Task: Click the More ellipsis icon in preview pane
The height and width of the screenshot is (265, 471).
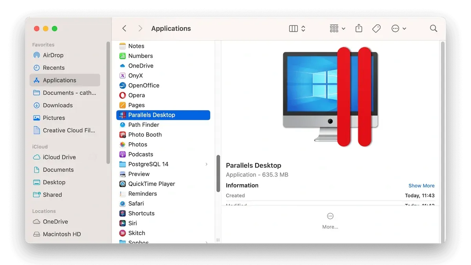Action: (330, 216)
